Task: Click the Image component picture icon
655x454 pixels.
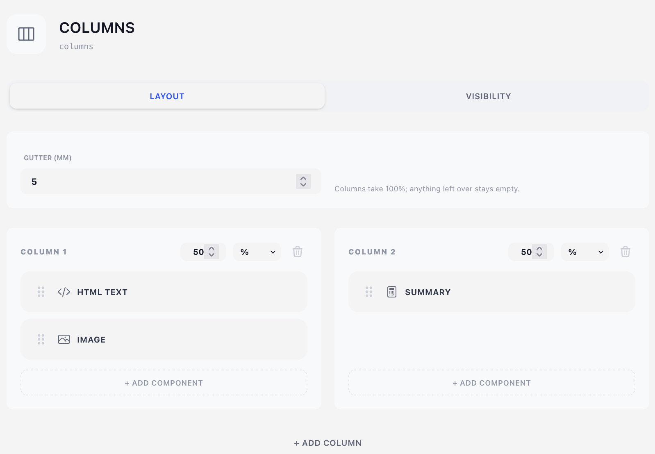Action: (x=64, y=339)
